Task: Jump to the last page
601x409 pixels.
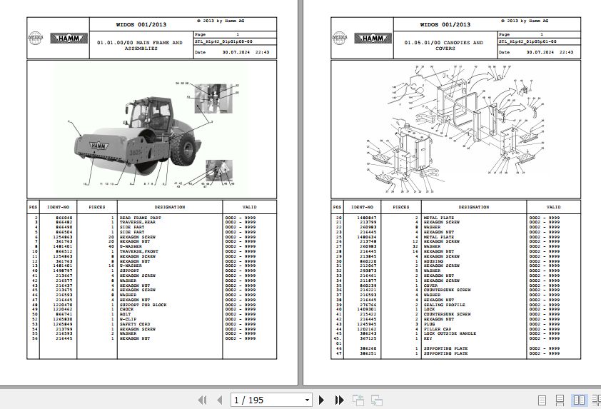Action: coord(339,400)
